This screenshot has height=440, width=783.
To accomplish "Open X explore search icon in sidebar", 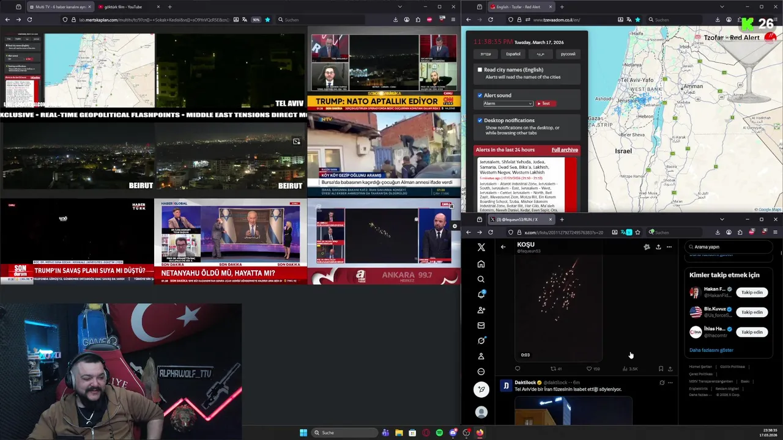I will (x=481, y=279).
